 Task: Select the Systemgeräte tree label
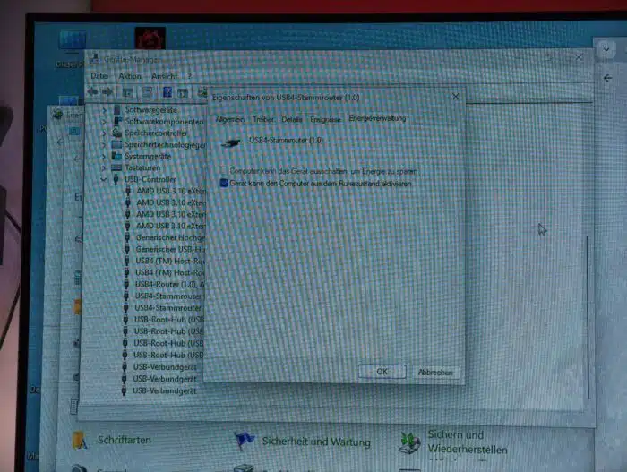point(148,156)
